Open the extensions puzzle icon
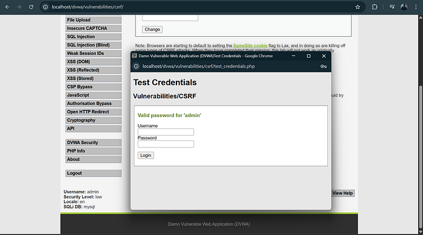The height and width of the screenshot is (235, 423). coord(375,7)
